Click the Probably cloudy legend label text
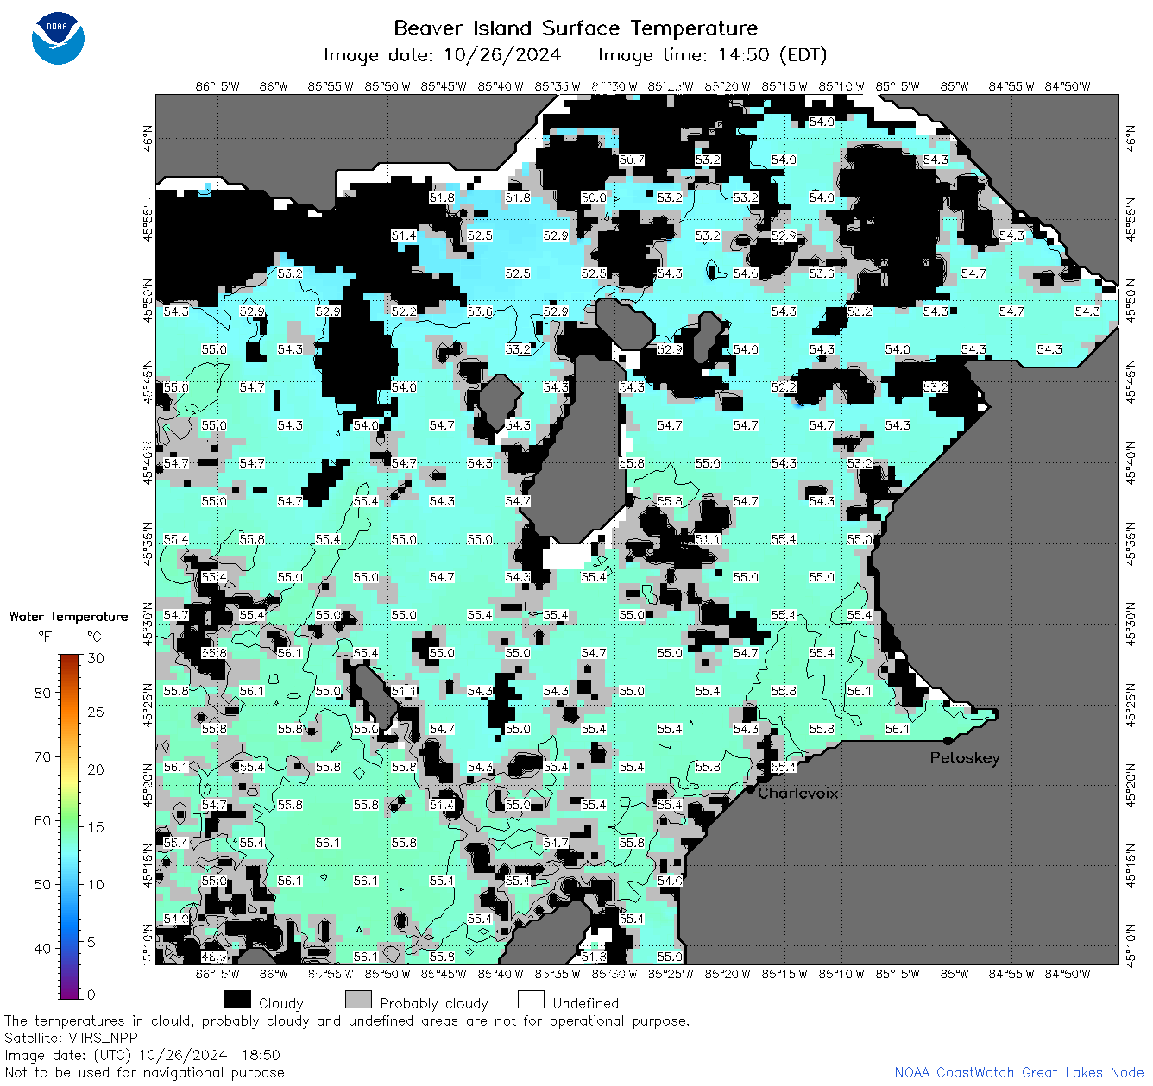The width and height of the screenshot is (1153, 1086). (x=434, y=1003)
